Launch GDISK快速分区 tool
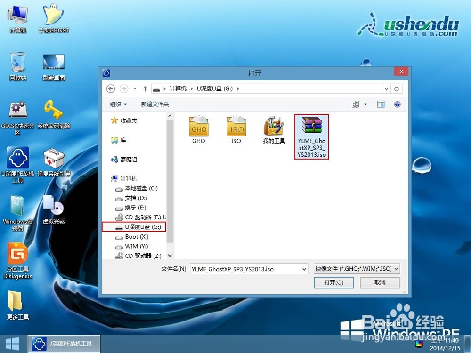 pyautogui.click(x=18, y=118)
